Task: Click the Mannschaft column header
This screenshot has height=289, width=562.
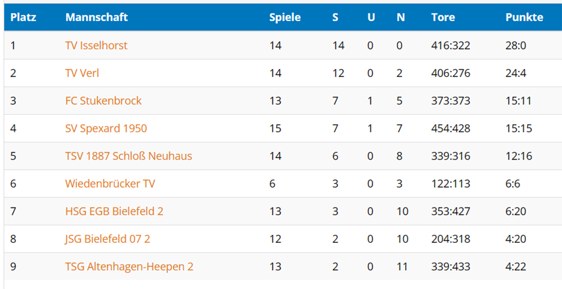Action: 97,17
